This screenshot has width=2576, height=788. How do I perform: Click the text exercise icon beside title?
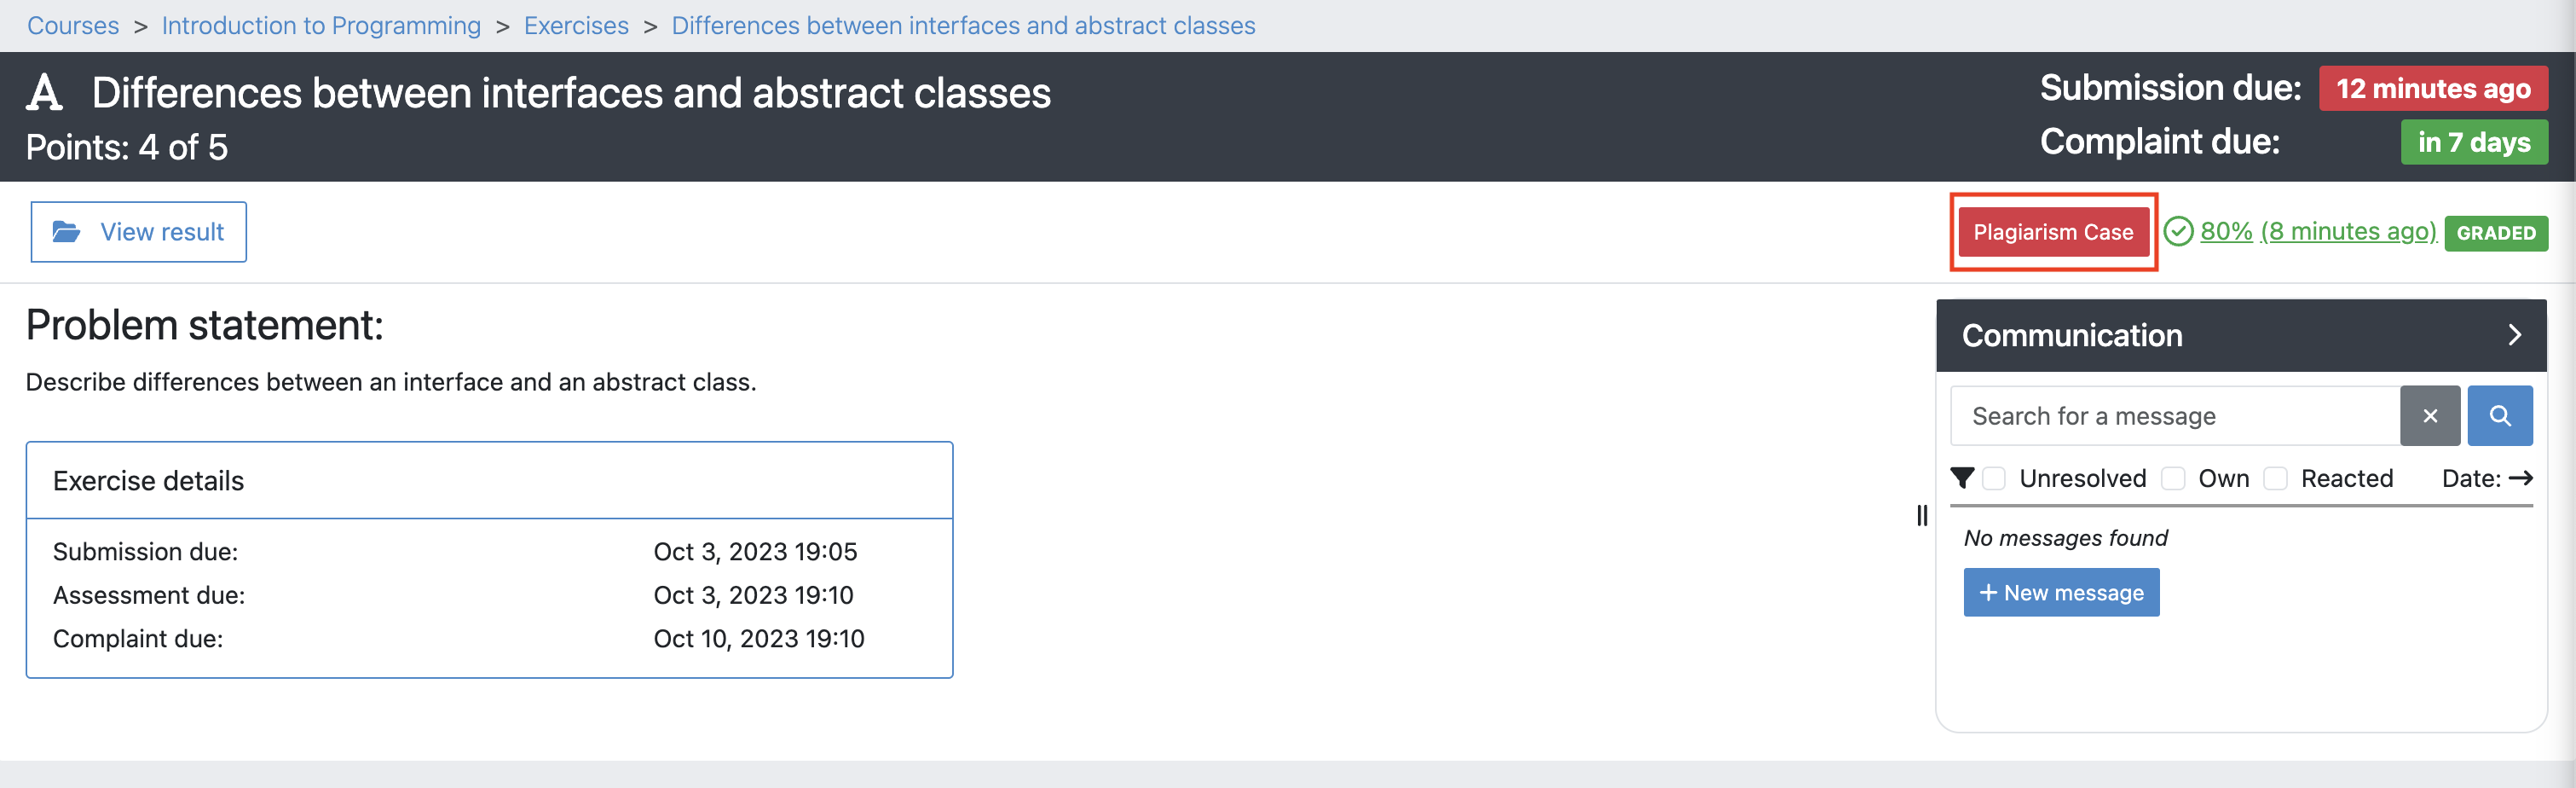(x=44, y=93)
